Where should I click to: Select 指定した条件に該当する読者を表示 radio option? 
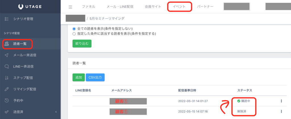pyautogui.click(x=74, y=34)
